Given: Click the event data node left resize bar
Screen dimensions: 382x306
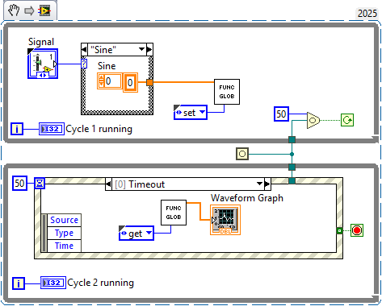Looking at the screenshot, I should click(x=44, y=233).
